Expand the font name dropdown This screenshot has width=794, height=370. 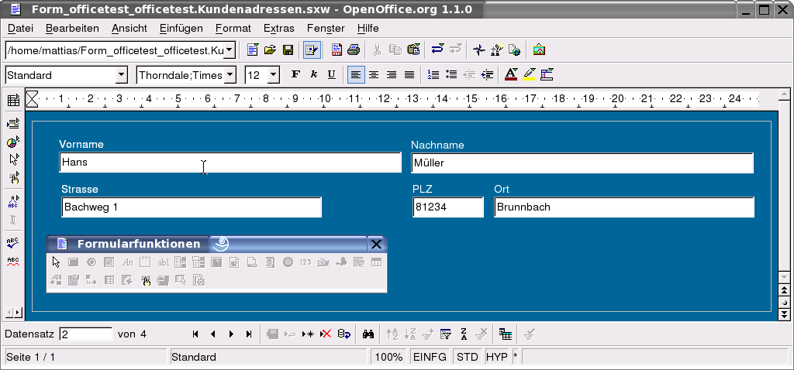click(230, 75)
